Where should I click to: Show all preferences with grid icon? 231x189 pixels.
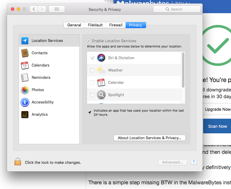pos(57,9)
